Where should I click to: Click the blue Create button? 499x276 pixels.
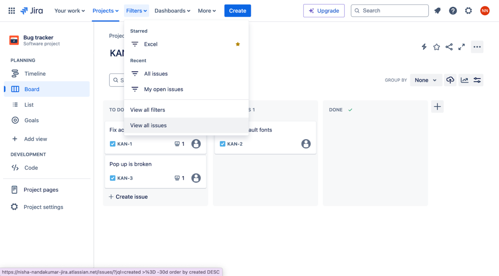pos(237,10)
